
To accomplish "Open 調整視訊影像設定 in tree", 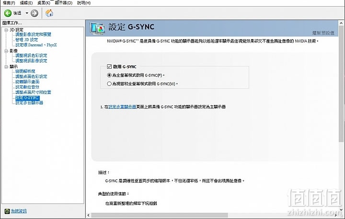I will click(x=31, y=61).
